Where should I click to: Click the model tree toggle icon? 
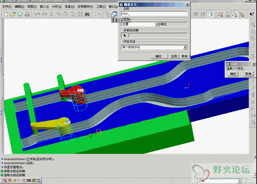(x=108, y=14)
